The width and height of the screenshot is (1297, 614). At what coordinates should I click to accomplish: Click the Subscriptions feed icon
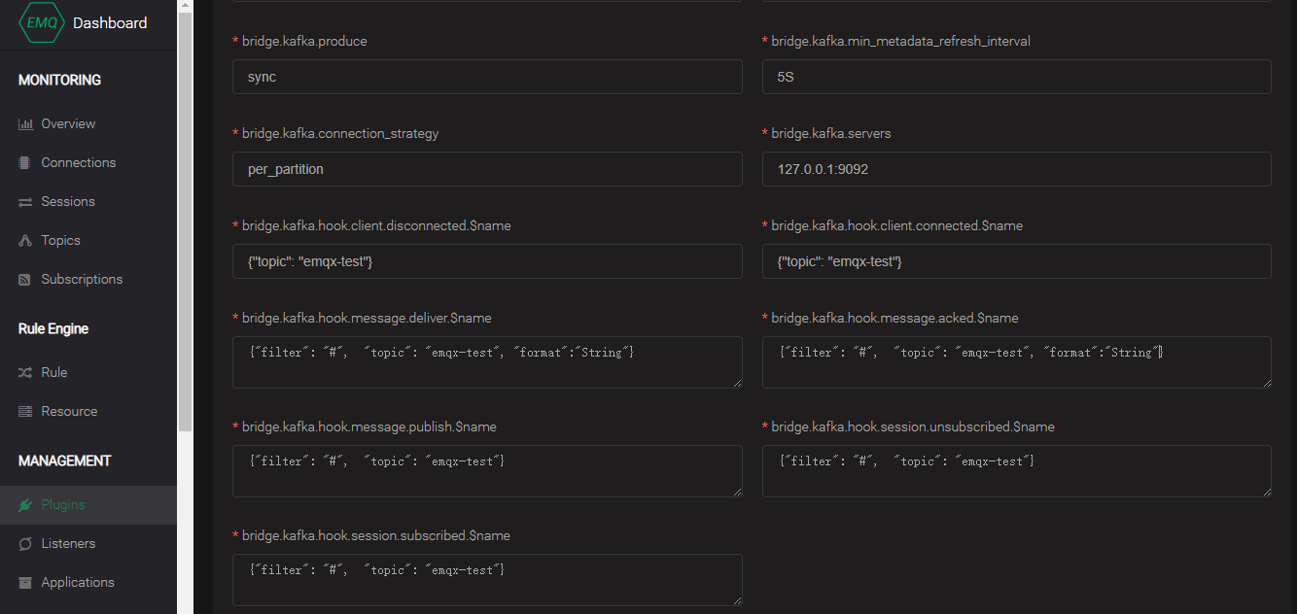pos(25,280)
